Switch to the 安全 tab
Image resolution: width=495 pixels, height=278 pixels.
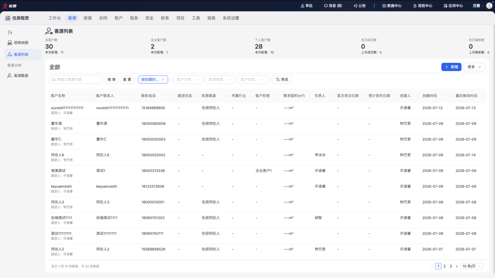[x=149, y=18]
